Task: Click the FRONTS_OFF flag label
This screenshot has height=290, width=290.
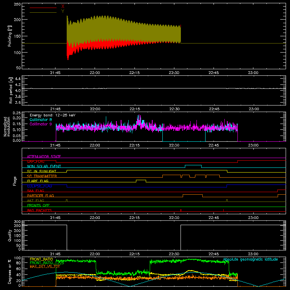Action: coord(38,206)
